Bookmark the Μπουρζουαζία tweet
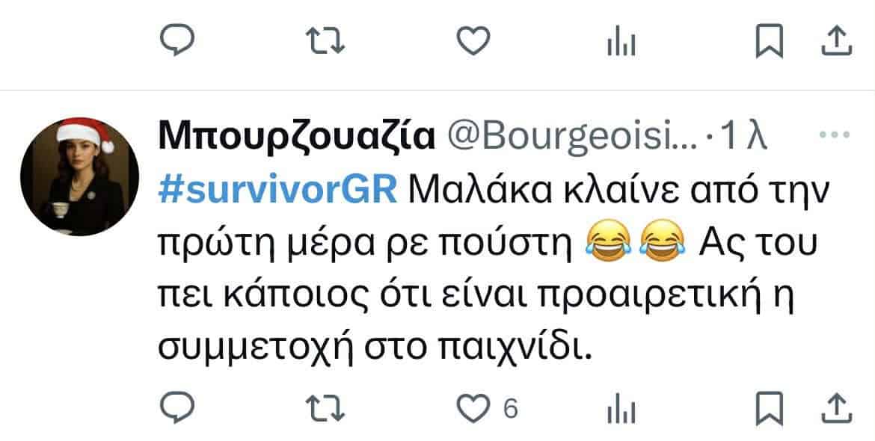875x441 pixels. click(770, 409)
